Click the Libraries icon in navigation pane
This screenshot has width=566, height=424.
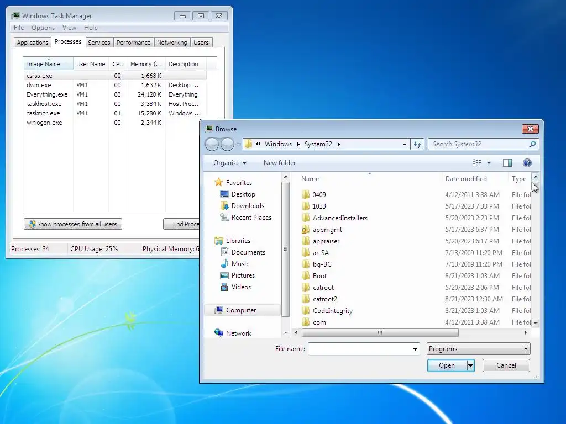(218, 241)
